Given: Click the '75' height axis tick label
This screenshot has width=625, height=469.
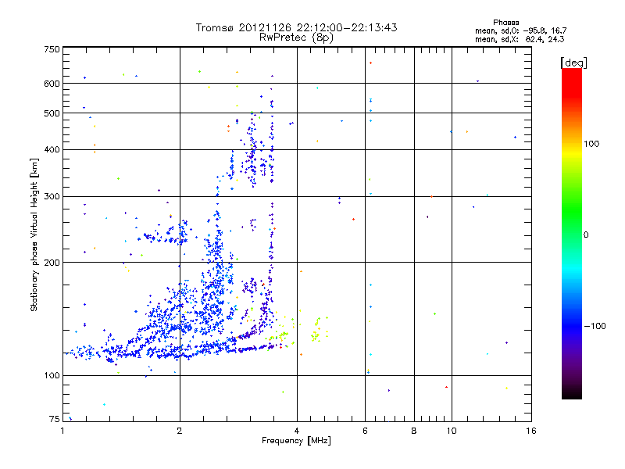Looking at the screenshot, I should pyautogui.click(x=55, y=419).
